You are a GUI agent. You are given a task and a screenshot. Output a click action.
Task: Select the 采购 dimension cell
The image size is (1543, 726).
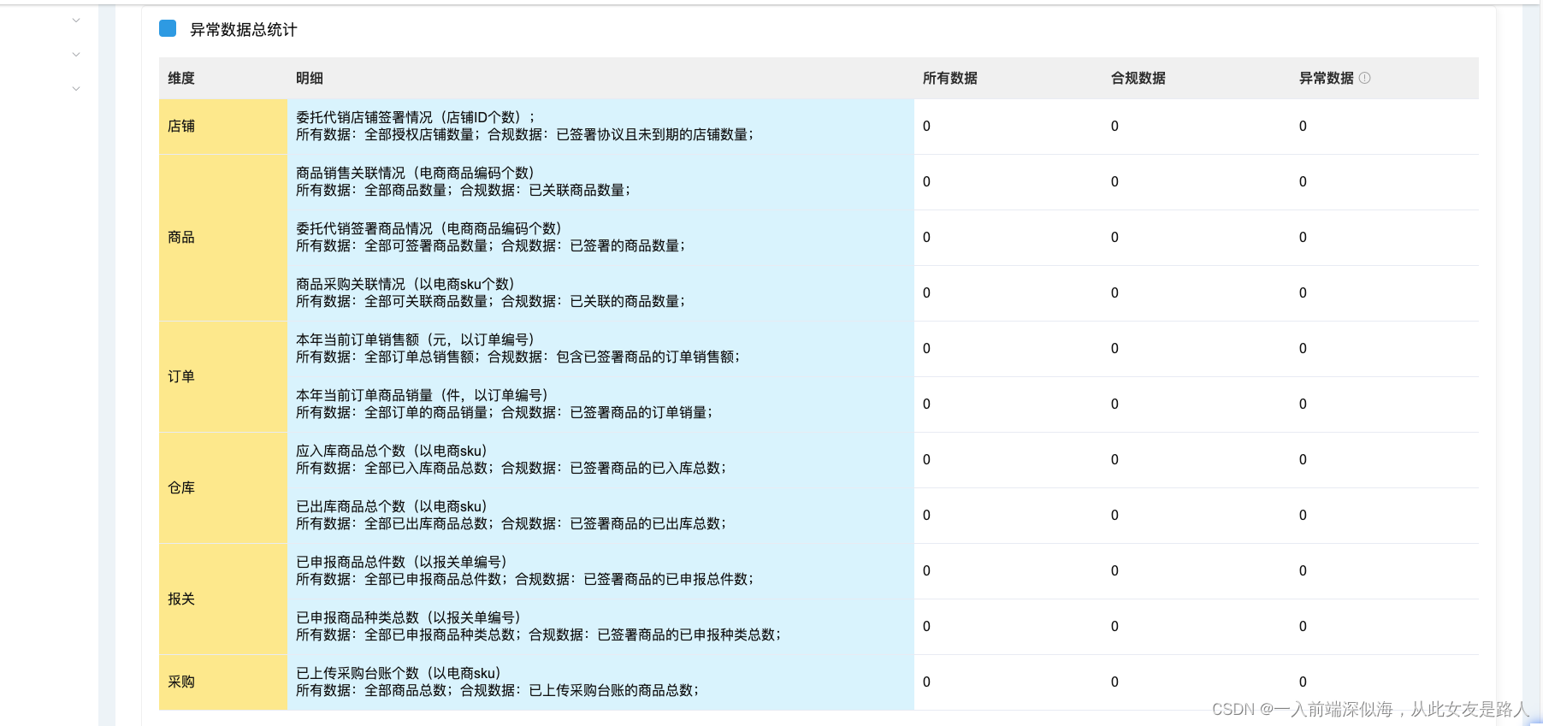(x=223, y=682)
